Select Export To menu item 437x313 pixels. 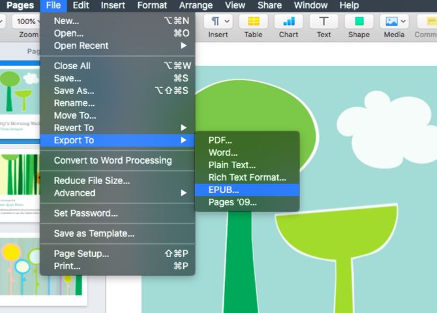tap(117, 140)
